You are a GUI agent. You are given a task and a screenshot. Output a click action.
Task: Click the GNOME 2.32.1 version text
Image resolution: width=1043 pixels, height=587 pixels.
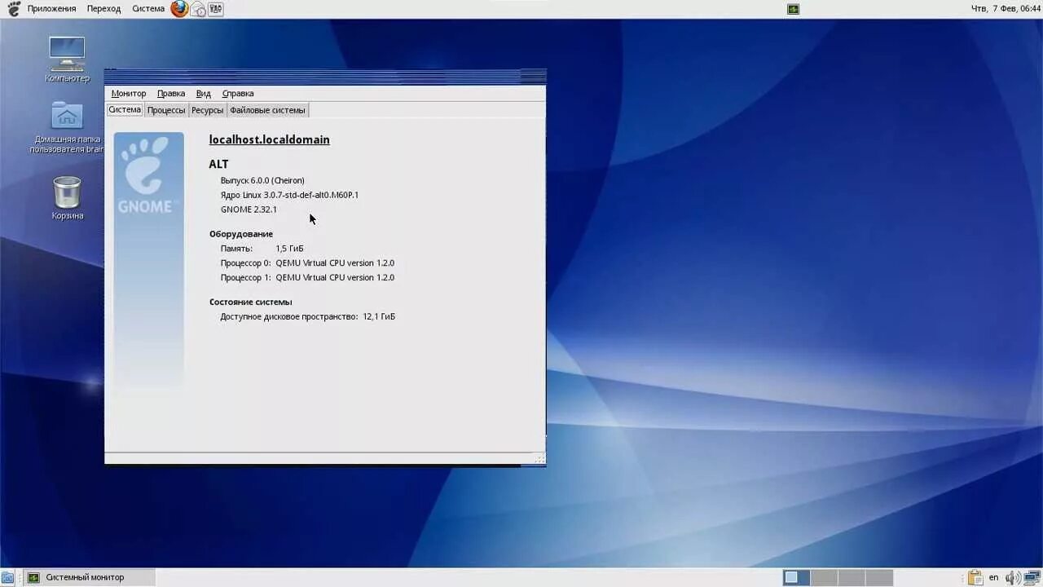(249, 210)
